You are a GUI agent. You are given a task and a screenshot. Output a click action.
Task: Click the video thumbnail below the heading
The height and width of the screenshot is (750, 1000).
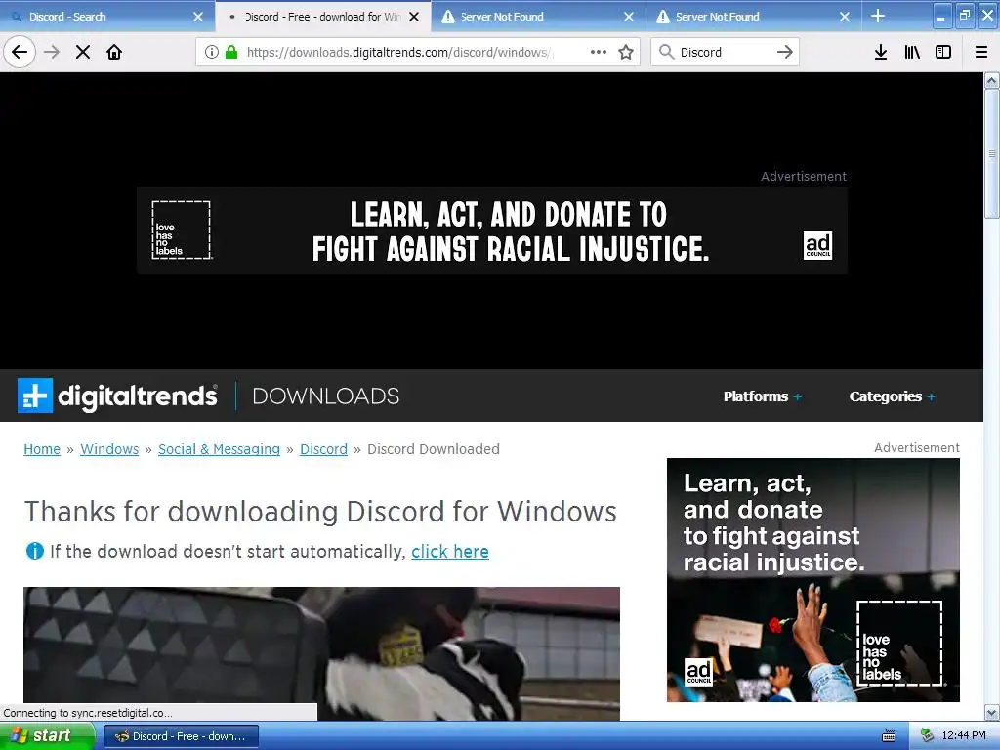321,653
